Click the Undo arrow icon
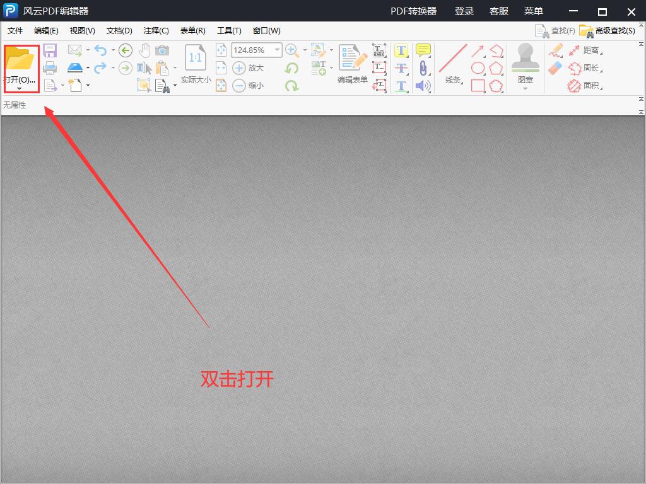Image resolution: width=646 pixels, height=484 pixels. click(100, 50)
